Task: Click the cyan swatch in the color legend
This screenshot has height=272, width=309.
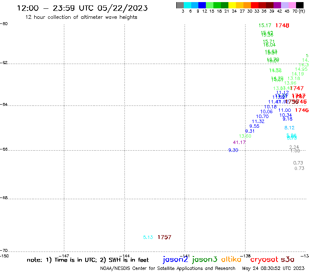Action: pyautogui.click(x=187, y=5)
